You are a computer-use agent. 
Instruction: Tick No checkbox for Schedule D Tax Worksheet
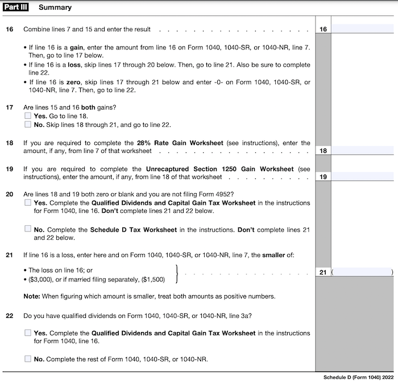click(x=28, y=229)
